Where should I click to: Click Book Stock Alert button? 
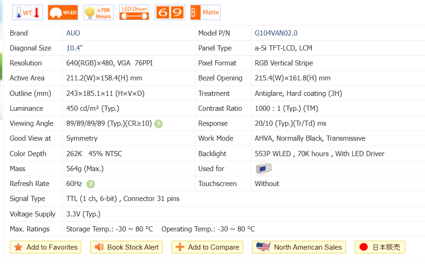[x=126, y=247]
